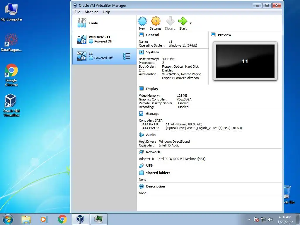Screen dimensions: 300x225
Task: Click the VirtualBox taskbar button
Action: pyautogui.click(x=80, y=219)
